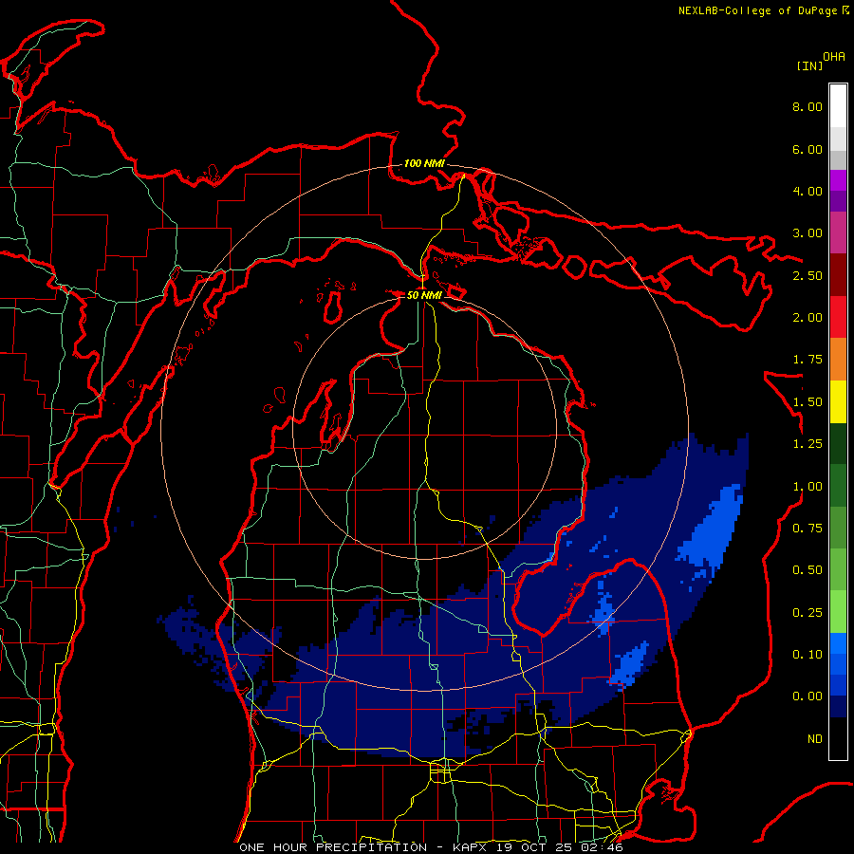
Task: Click the 1.75 legend value
Action: [808, 360]
